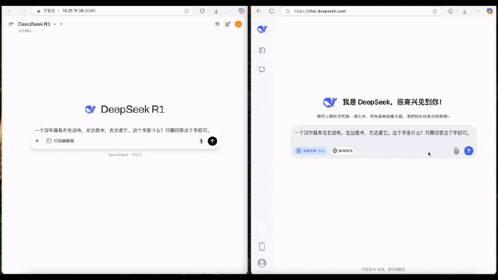Reload the left browser page
This screenshot has height=280, width=498.
click(x=23, y=11)
